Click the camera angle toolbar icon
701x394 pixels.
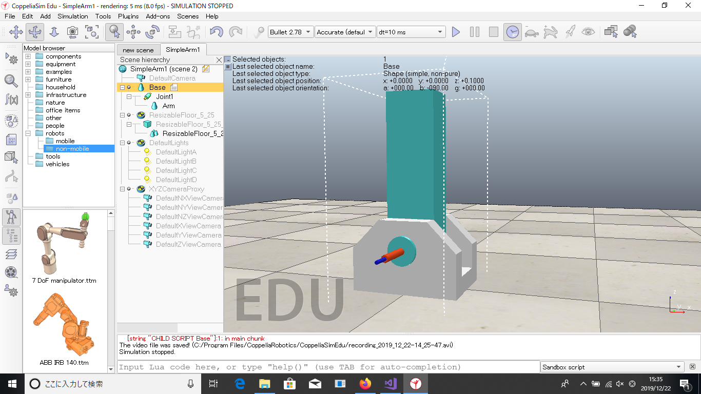(73, 32)
